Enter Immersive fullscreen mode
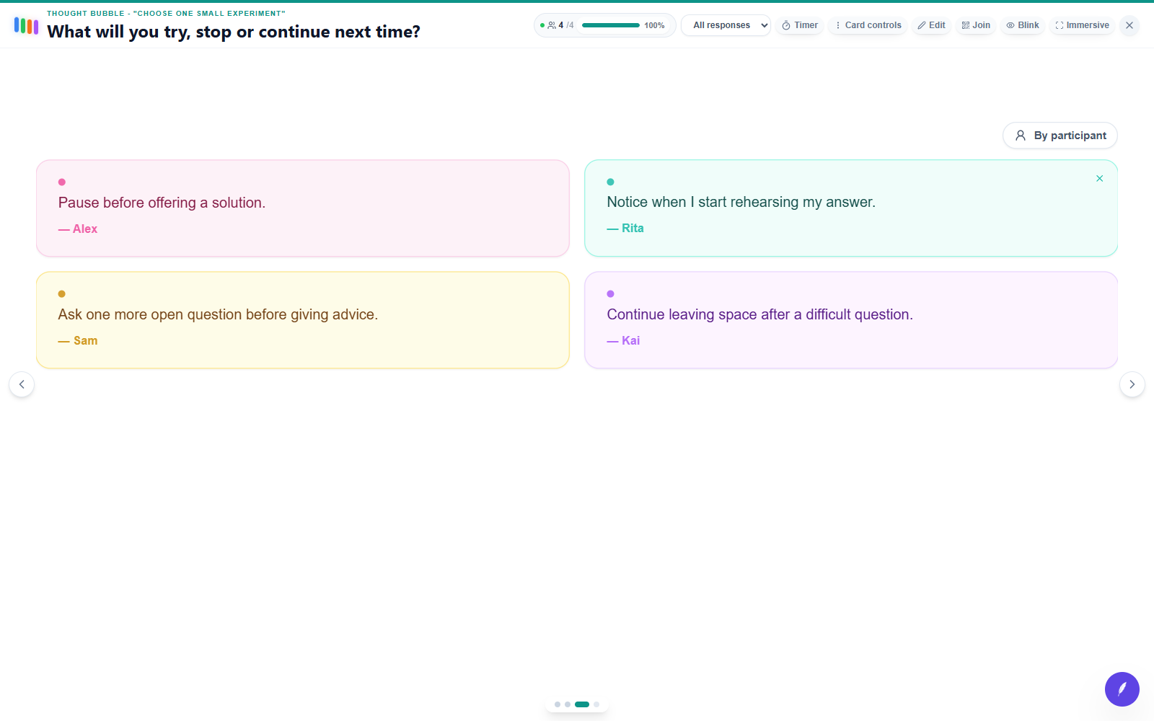Screen dimensions: 1154x721 pos(1082,25)
